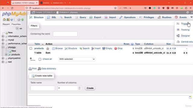Open Recent tables list
The image size is (193, 108).
pyautogui.click(x=6, y=24)
